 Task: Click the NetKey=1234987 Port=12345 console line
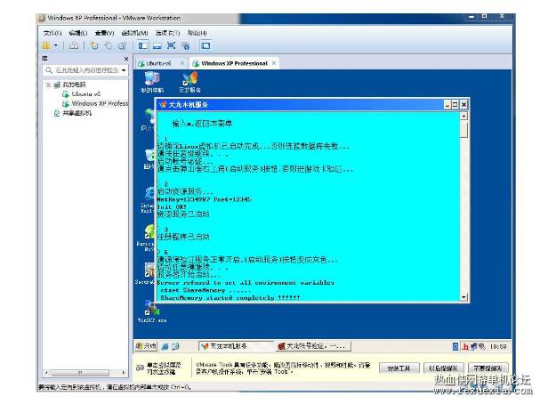click(204, 199)
